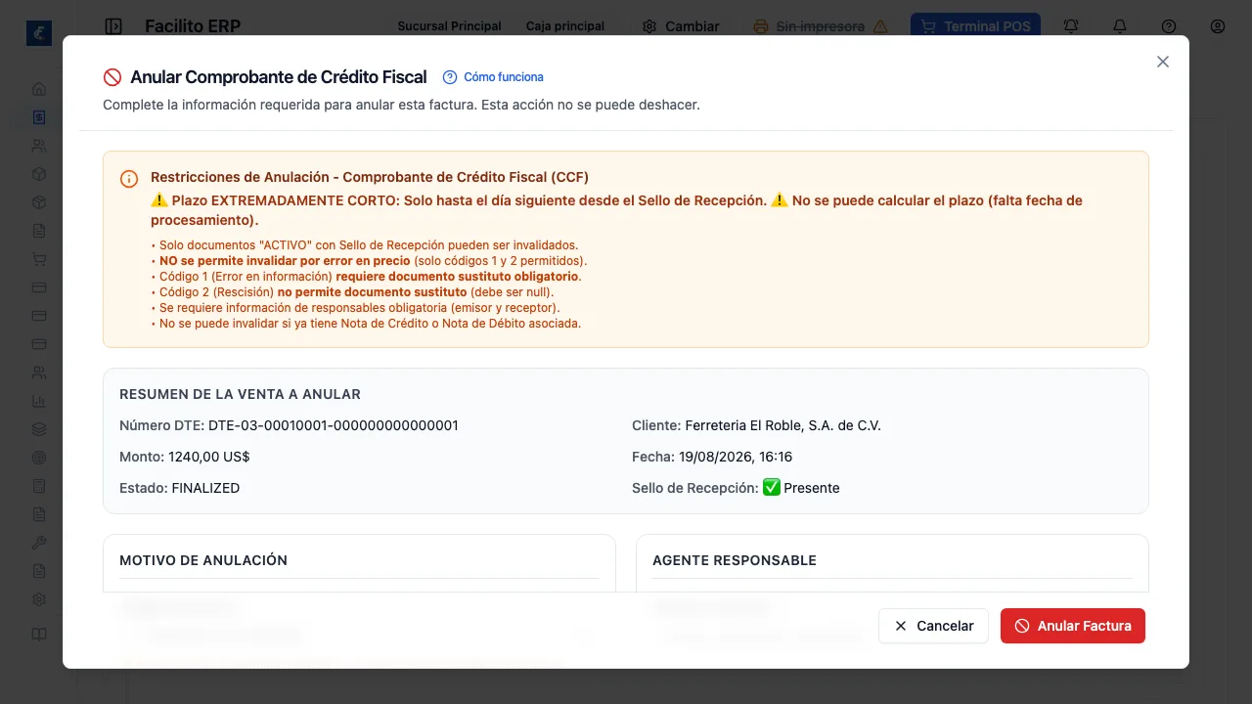Click the MOTIVO DE ANULACIÓN heading
Viewport: 1252px width, 704px height.
203,560
